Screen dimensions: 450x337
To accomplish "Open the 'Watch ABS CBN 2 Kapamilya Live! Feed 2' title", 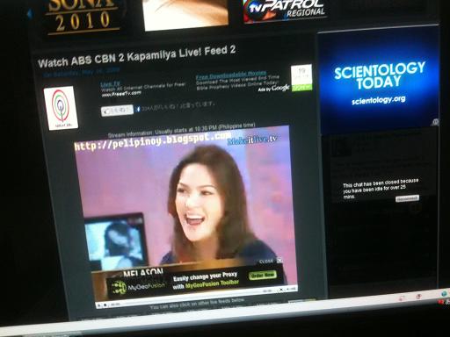I will click(136, 56).
